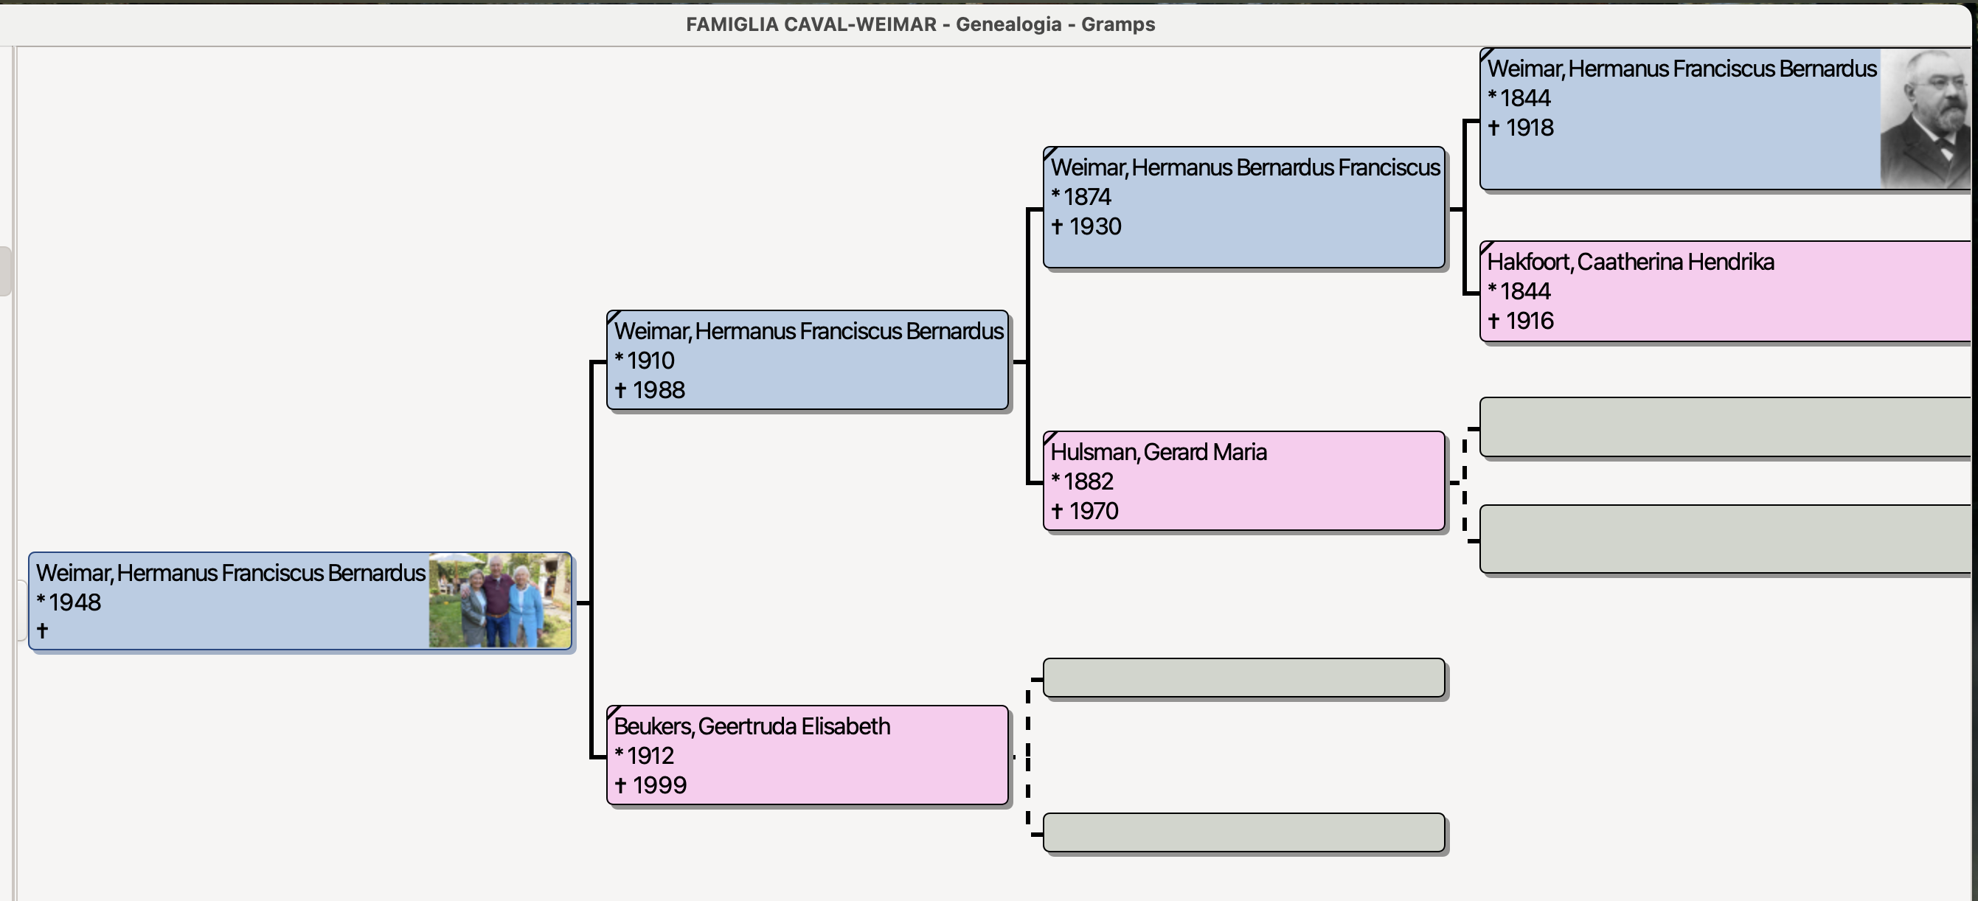
Task: Click empty mother box of Beukers Geertruda
Action: point(1244,832)
